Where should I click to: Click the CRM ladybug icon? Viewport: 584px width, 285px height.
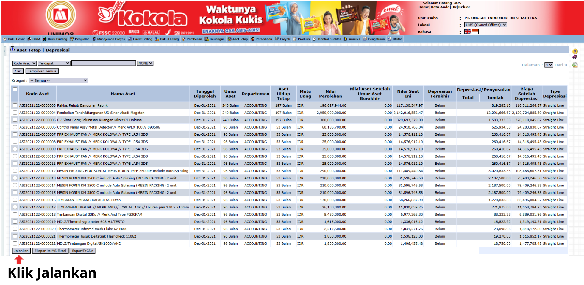[x=29, y=39]
